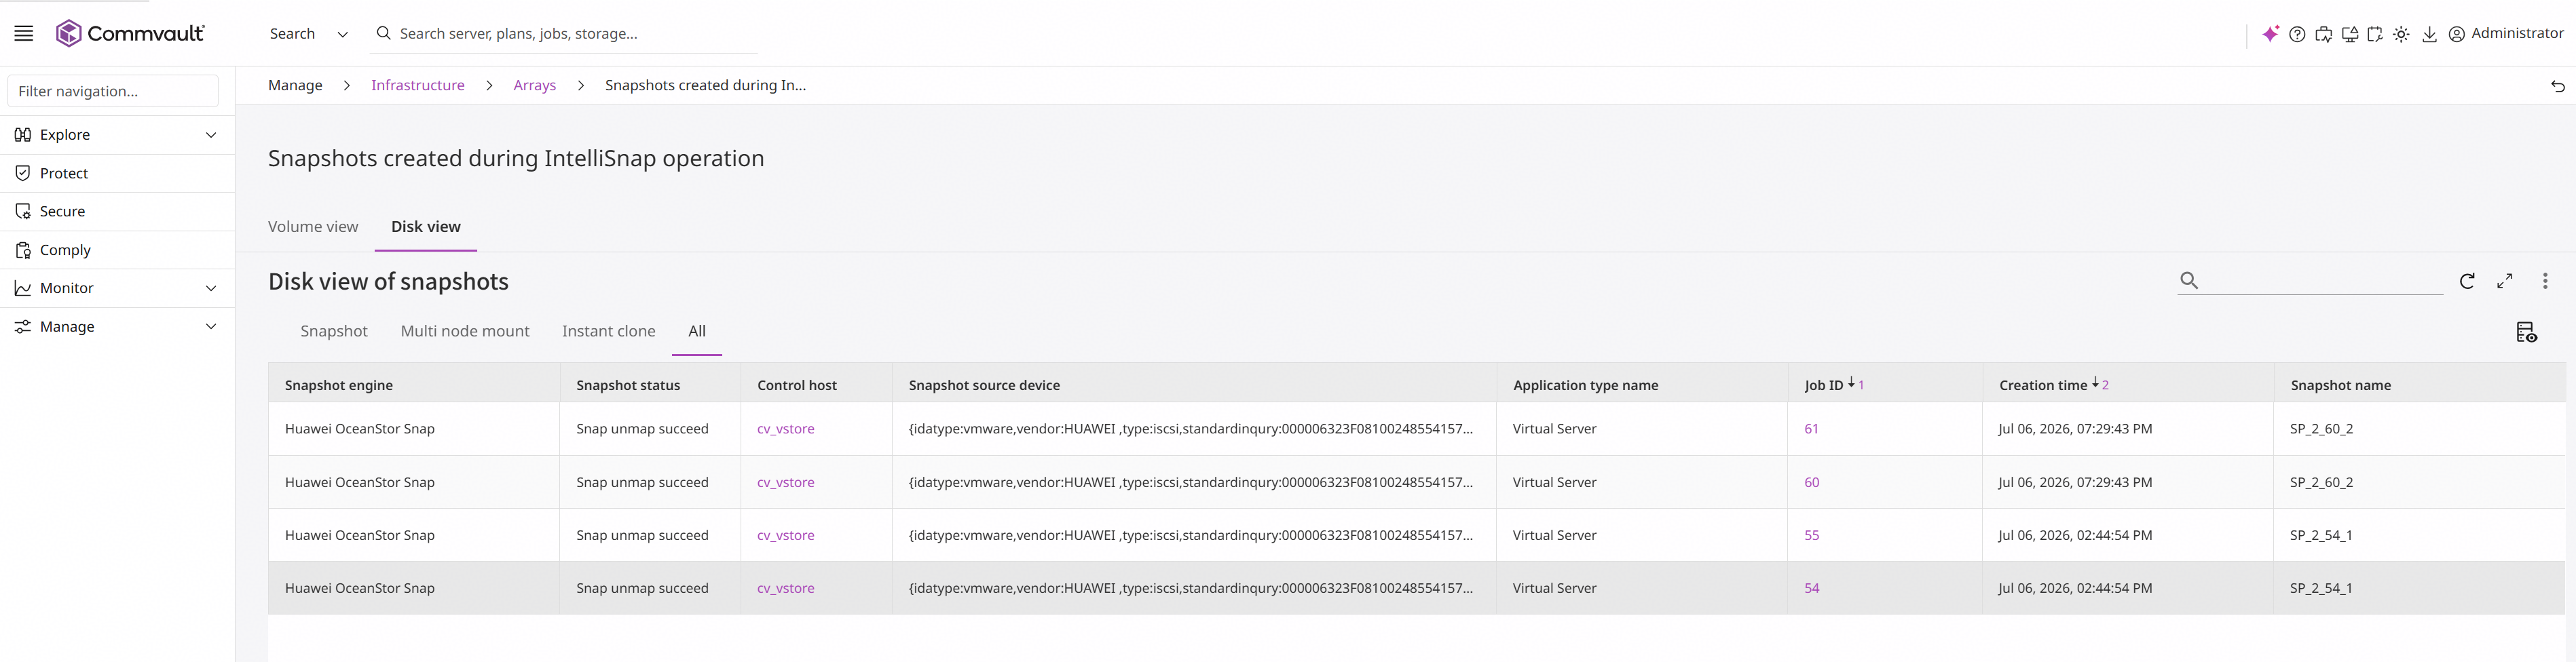Screen dimensions: 2576x662
Task: Click the Secure icon in sidebar
Action: [x=23, y=211]
